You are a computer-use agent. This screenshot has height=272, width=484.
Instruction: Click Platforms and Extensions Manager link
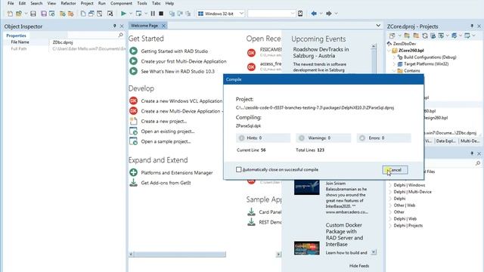point(176,173)
